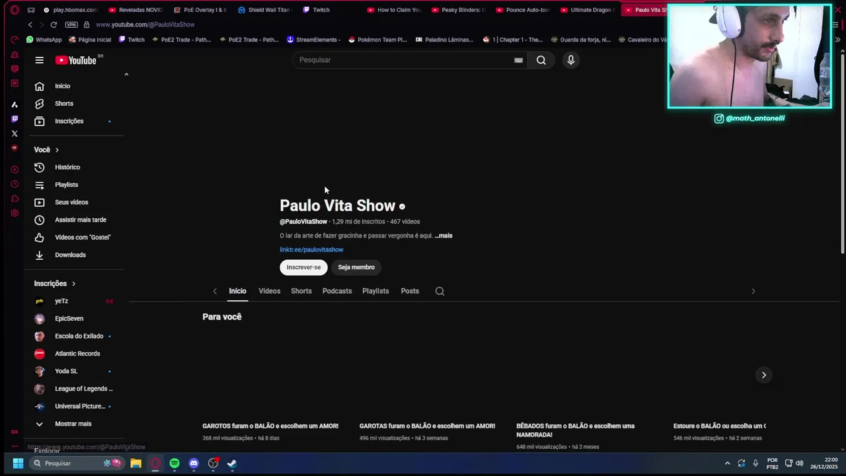Switch to the Vídeos channel tab
This screenshot has width=846, height=476.
click(x=269, y=291)
